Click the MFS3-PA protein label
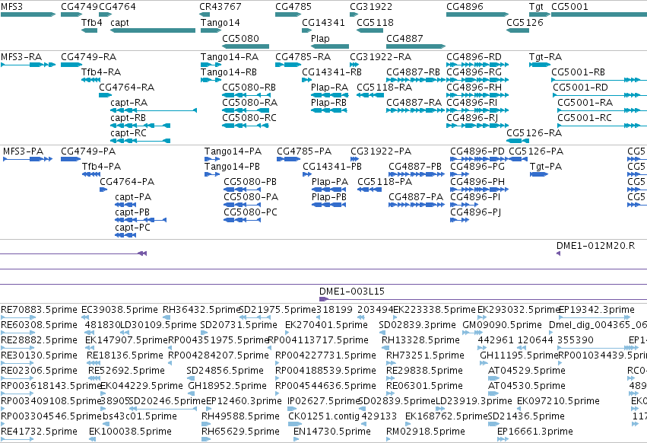647x443 pixels. 23,151
